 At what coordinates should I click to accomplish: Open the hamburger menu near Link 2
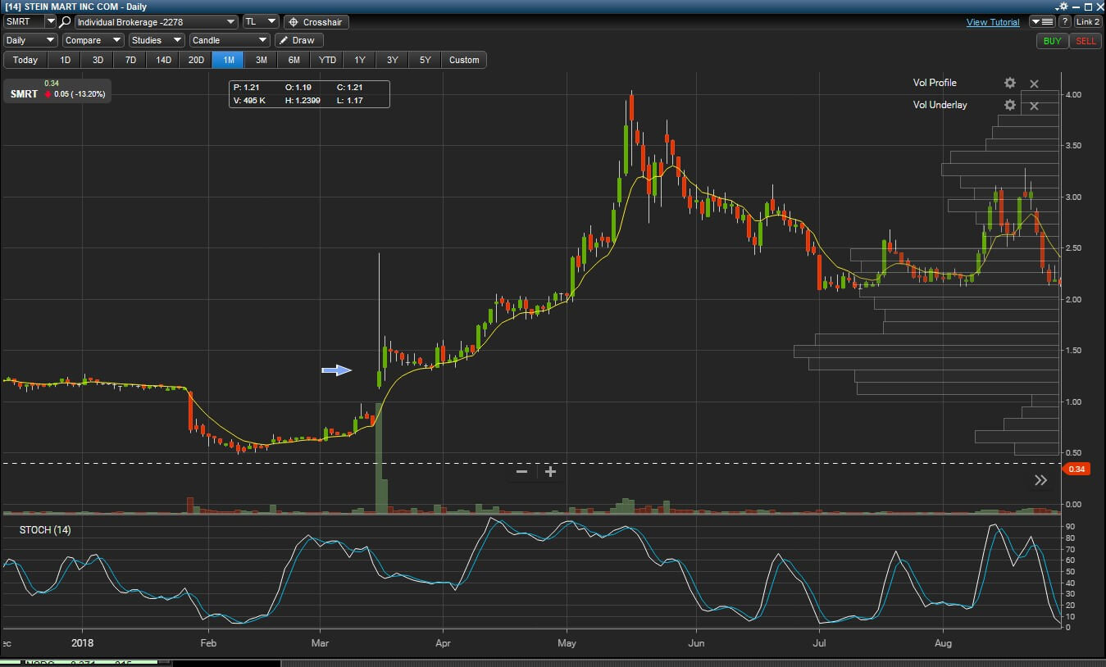[1042, 22]
